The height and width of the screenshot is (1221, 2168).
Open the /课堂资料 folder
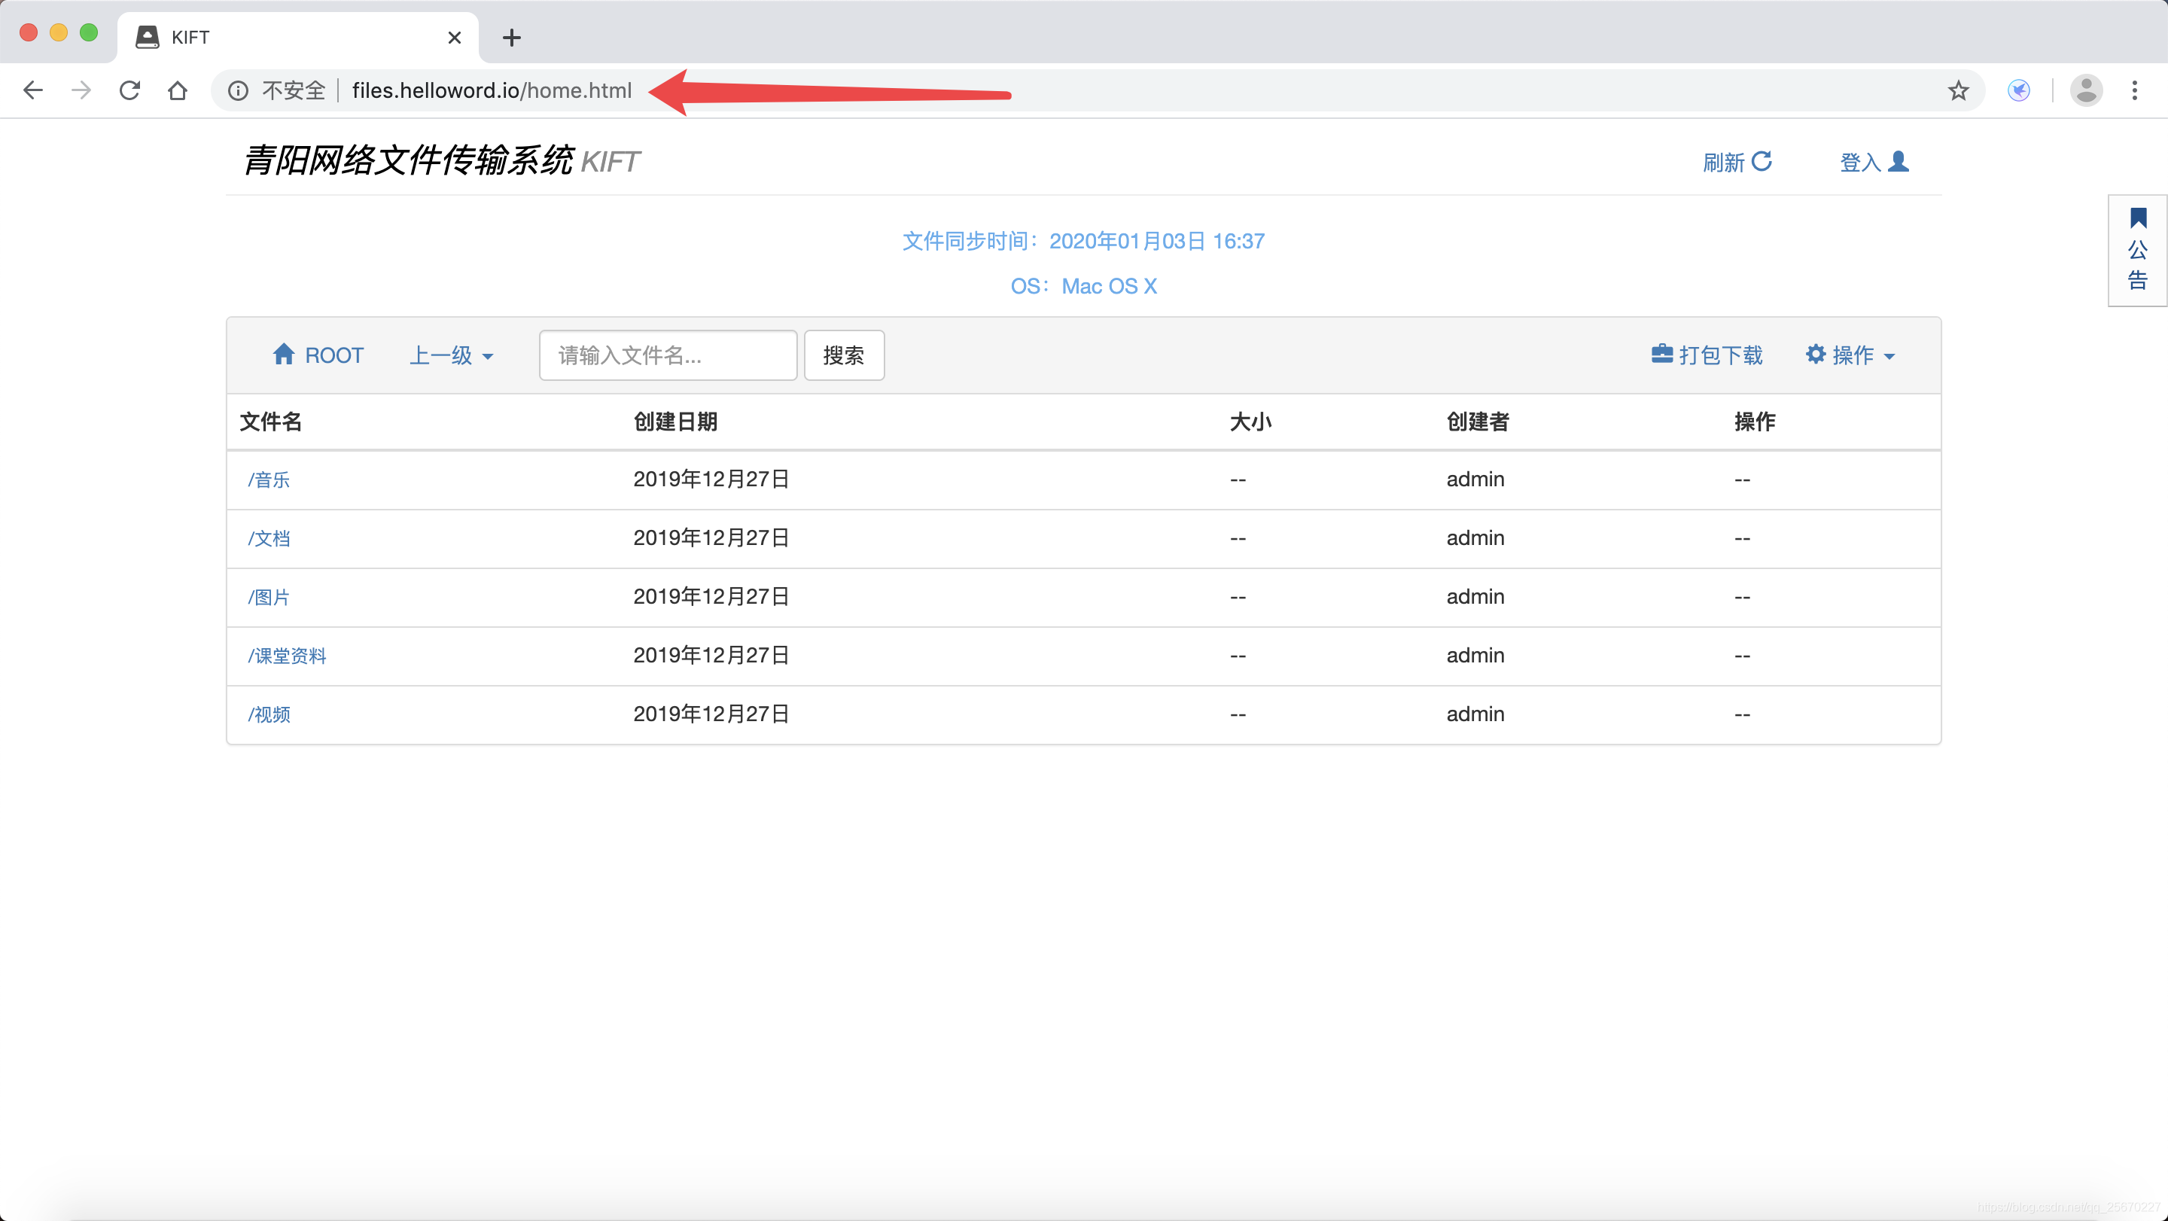(x=287, y=656)
